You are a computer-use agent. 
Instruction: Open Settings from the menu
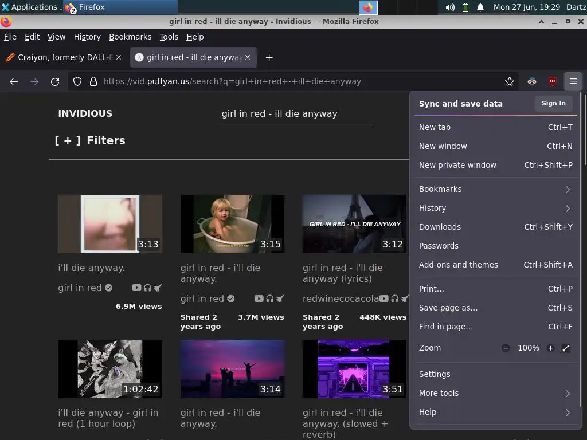click(495, 374)
